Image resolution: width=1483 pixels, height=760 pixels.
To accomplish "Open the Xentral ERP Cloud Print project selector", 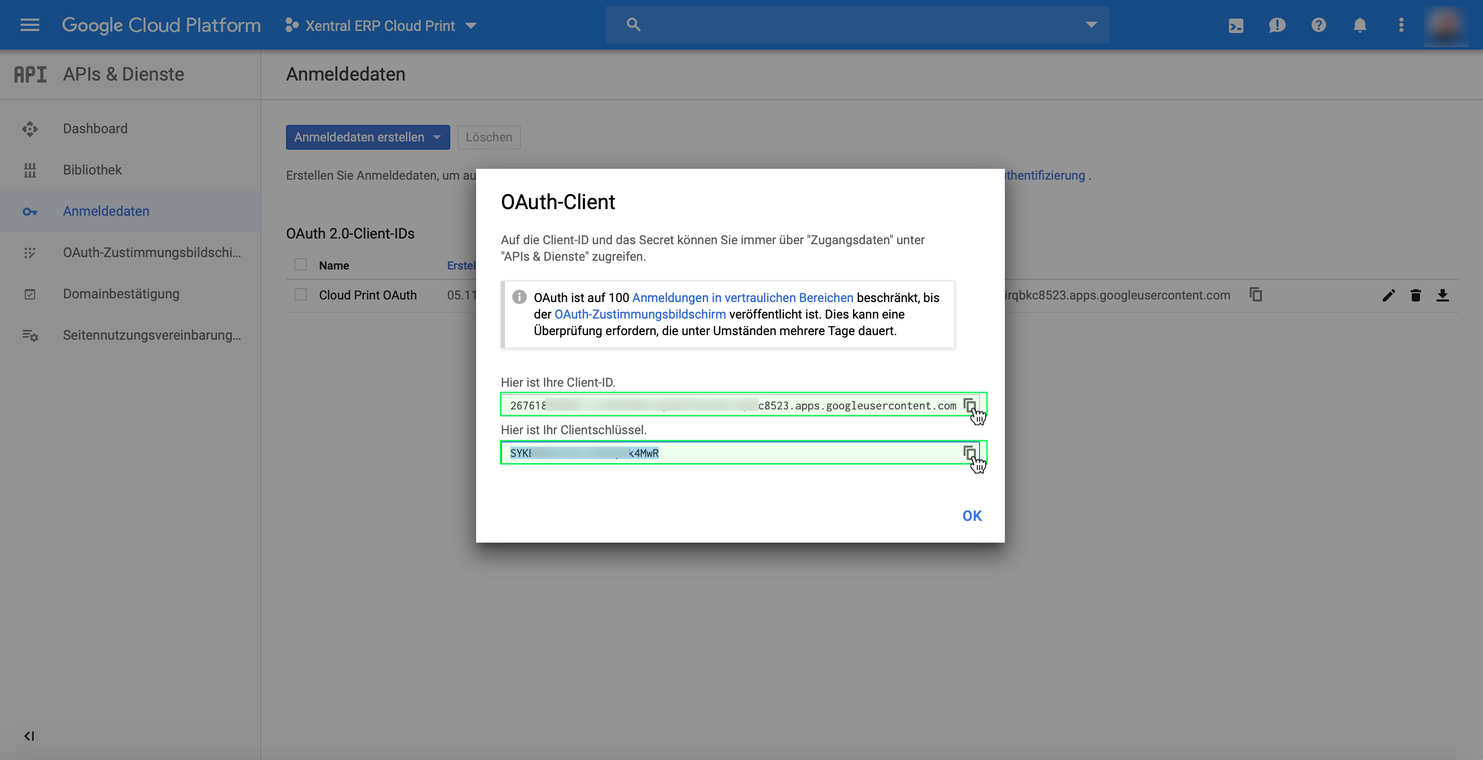I will point(381,25).
